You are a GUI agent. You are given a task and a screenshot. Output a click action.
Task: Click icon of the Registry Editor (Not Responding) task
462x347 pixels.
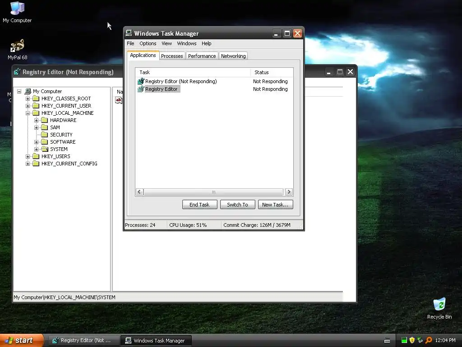click(x=141, y=81)
